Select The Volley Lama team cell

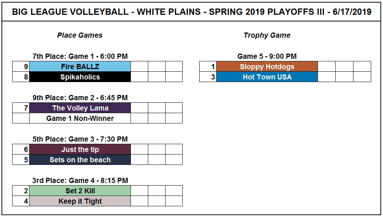tap(80, 108)
